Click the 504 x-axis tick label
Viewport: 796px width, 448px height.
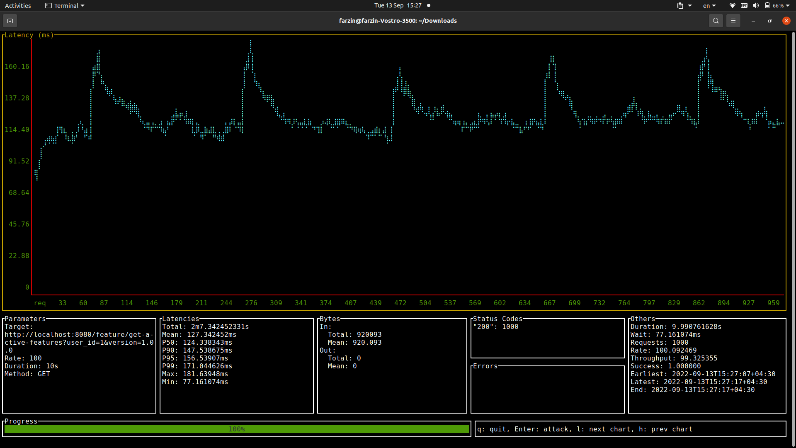[x=425, y=303]
